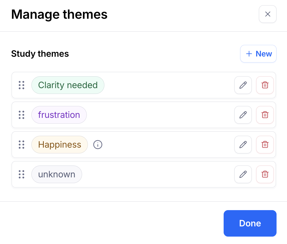The image size is (287, 244).
Task: Click drag handle for Clarity needed
Action: 21,85
